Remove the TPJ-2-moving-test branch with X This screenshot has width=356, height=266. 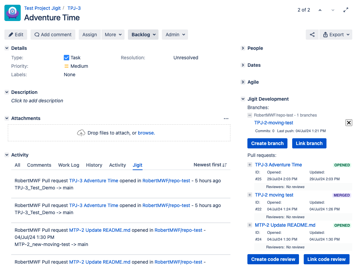[349, 123]
